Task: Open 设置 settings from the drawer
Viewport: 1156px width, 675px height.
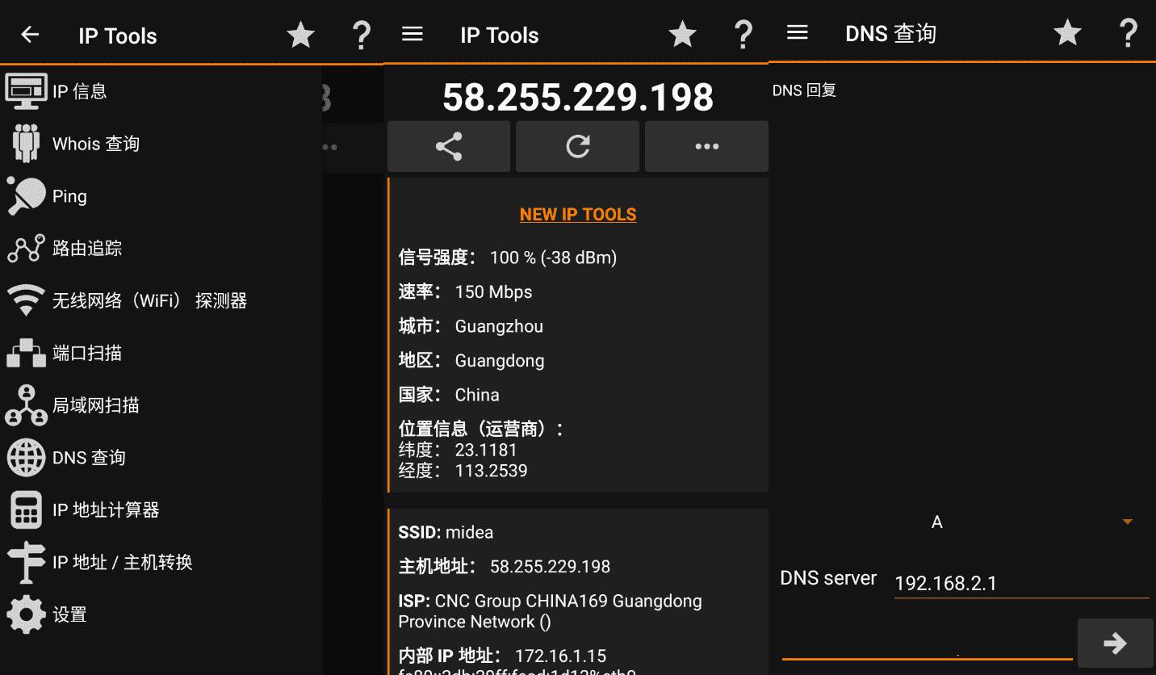Action: point(69,614)
